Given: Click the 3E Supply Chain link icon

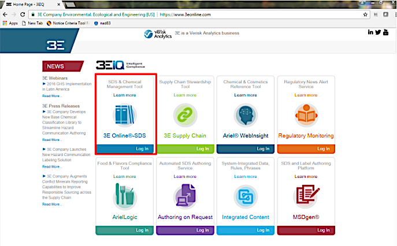Looking at the screenshot, I should pyautogui.click(x=185, y=115).
